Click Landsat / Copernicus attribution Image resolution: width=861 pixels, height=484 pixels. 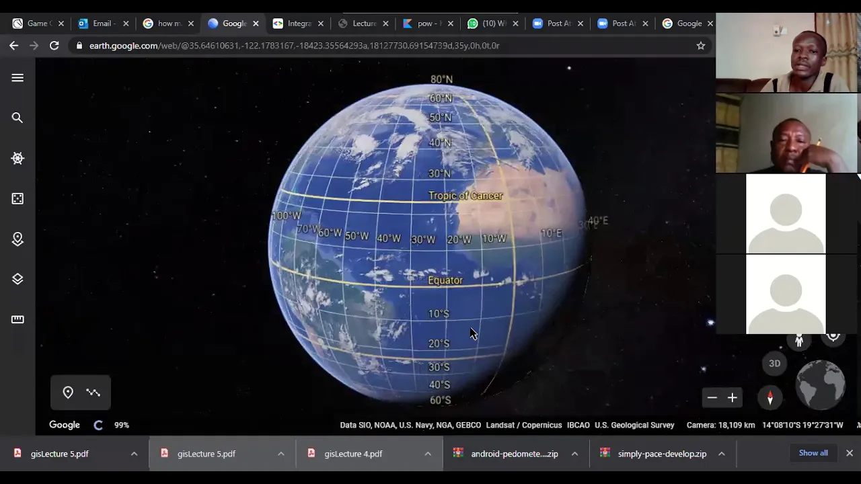pyautogui.click(x=523, y=425)
